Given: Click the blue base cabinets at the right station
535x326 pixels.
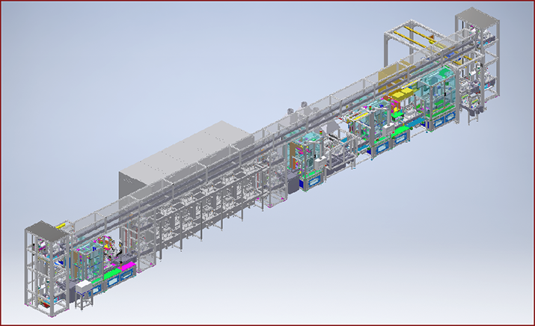Looking at the screenshot, I should [441, 117].
